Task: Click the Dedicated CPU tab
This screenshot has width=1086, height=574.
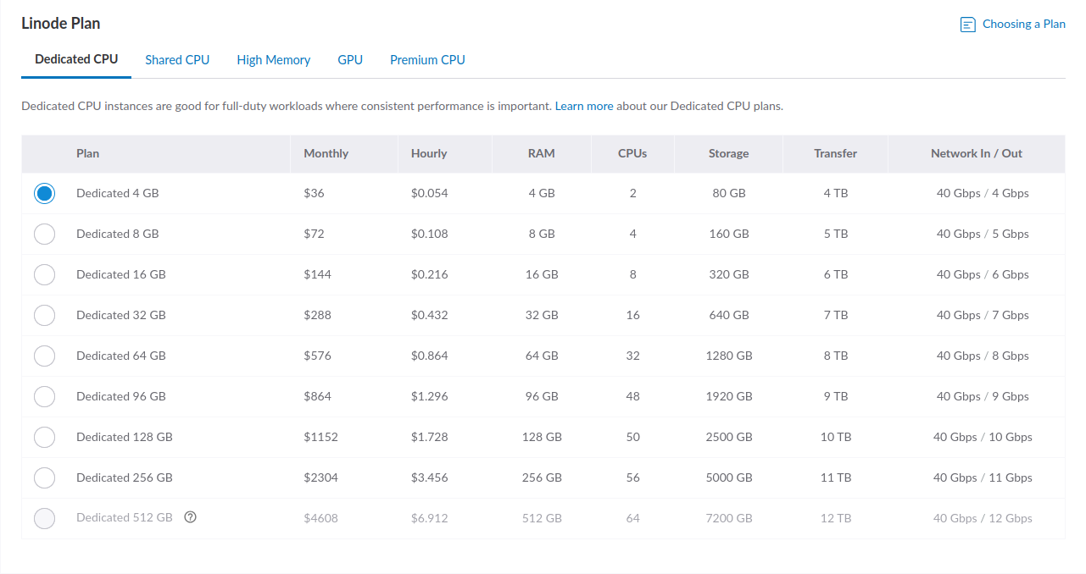Action: click(x=76, y=59)
